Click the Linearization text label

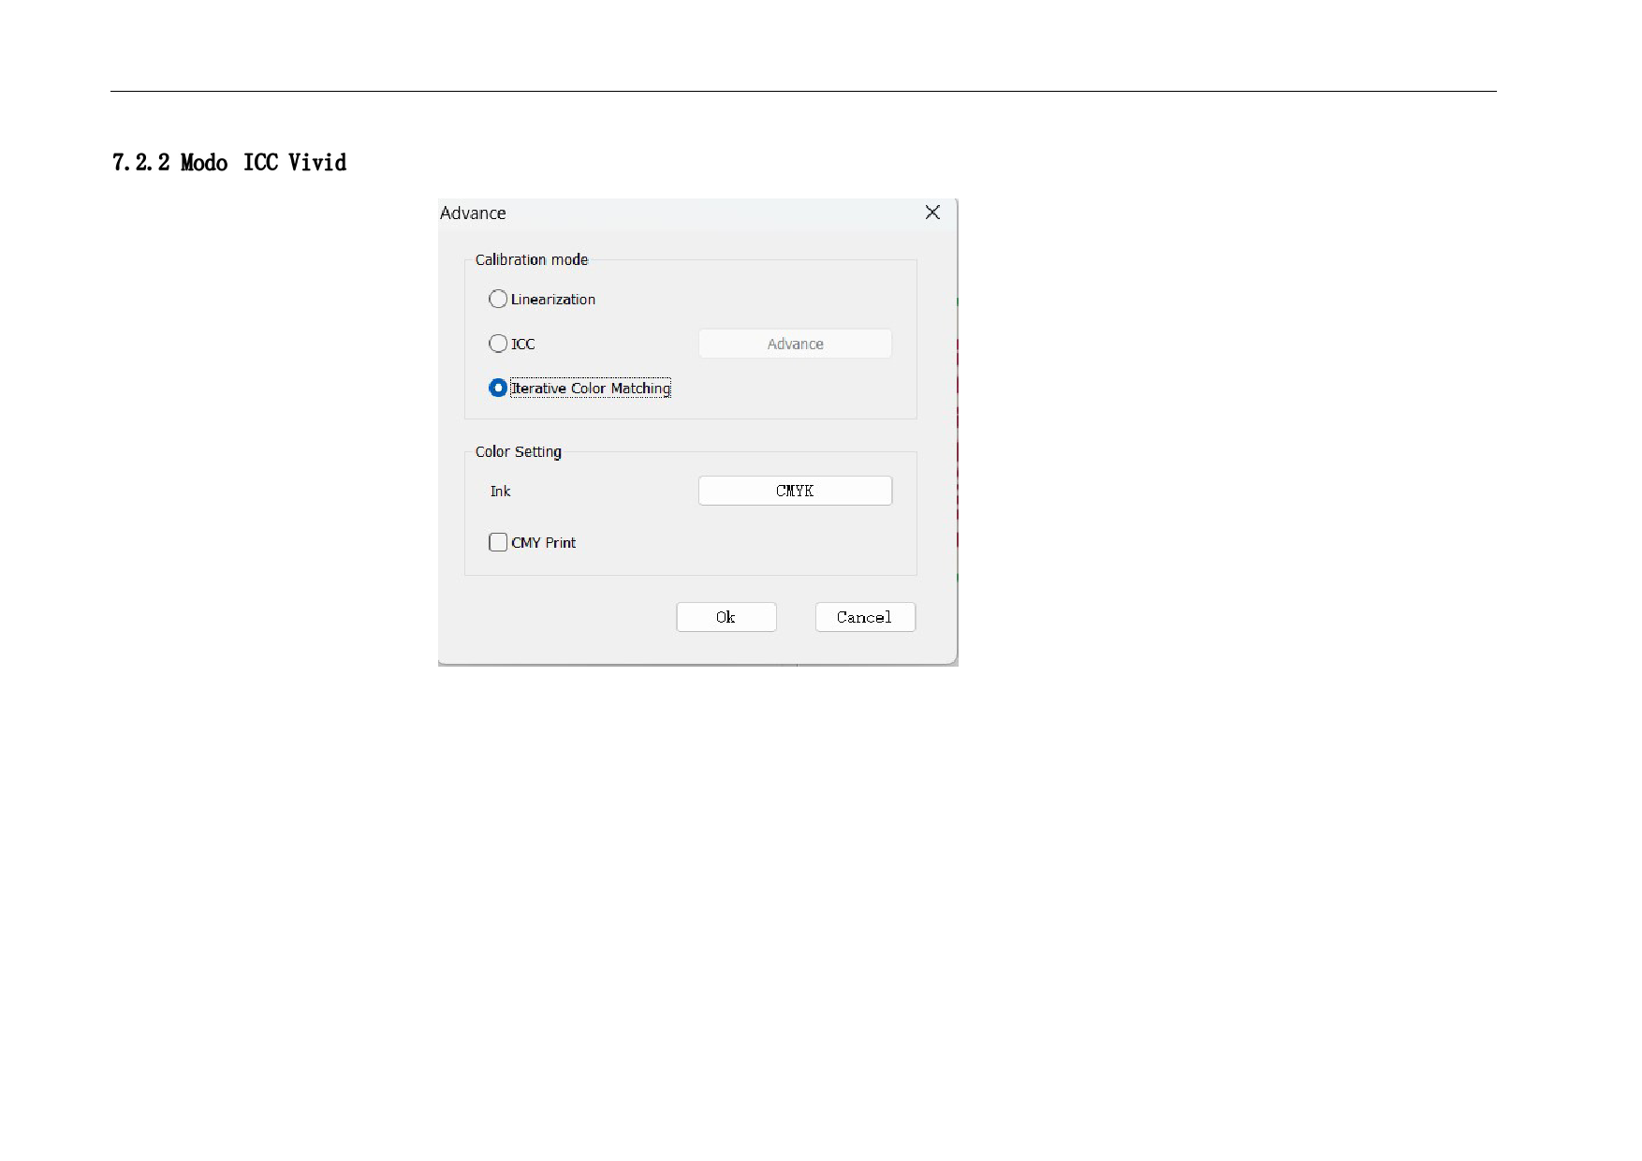coord(552,300)
